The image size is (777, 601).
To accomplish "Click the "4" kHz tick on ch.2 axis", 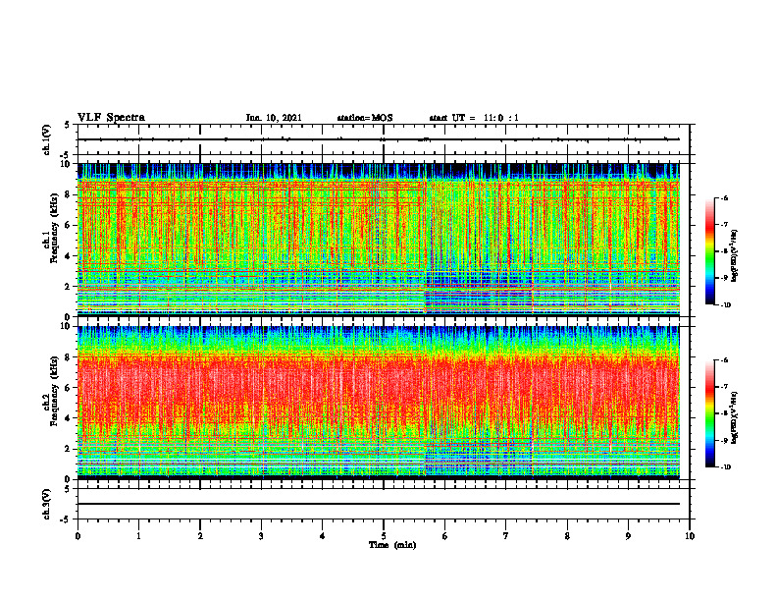I will (x=70, y=418).
